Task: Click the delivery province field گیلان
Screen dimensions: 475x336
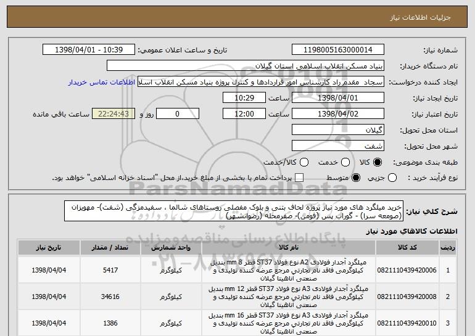Action: pyautogui.click(x=338, y=130)
